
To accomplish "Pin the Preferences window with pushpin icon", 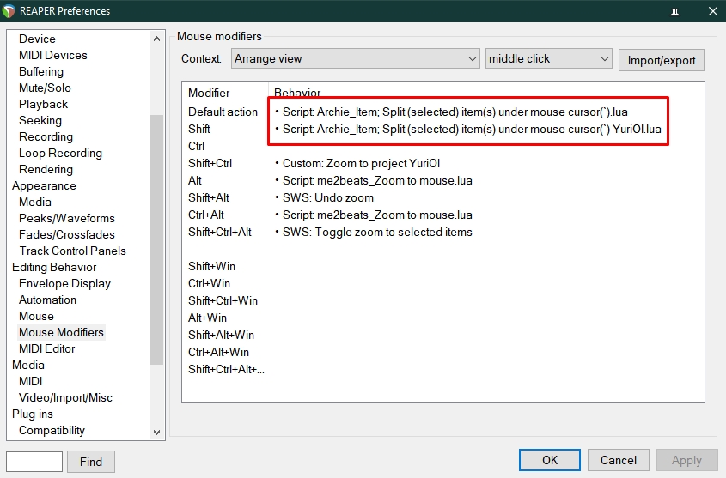I will [675, 11].
